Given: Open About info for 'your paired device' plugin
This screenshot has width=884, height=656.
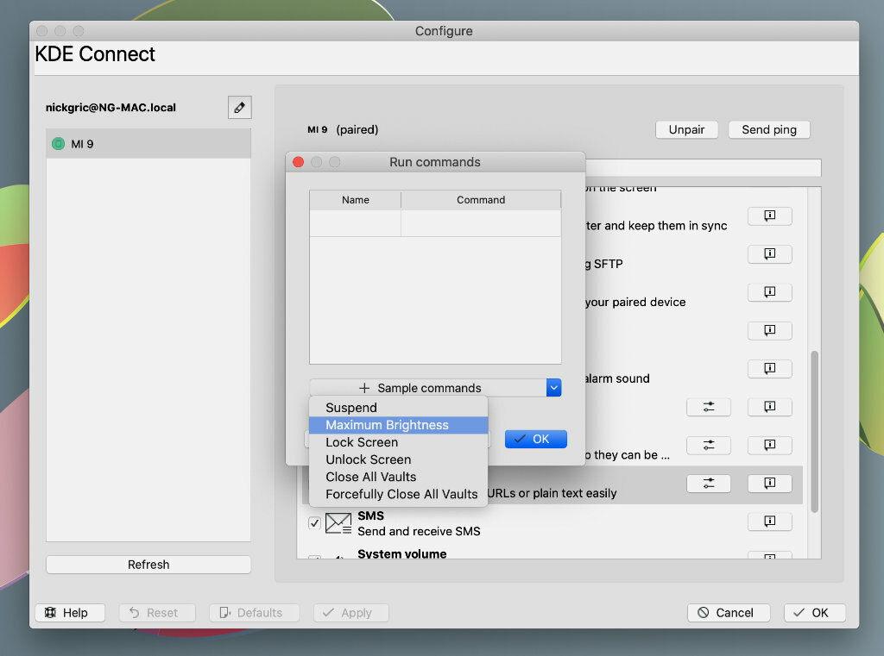Looking at the screenshot, I should tap(769, 292).
